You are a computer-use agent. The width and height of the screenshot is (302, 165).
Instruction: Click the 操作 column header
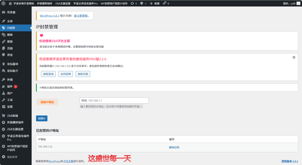click(172, 139)
